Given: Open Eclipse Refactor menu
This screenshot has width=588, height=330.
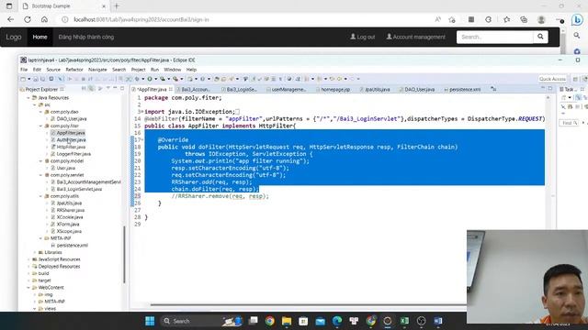Looking at the screenshot, I should tap(74, 70).
